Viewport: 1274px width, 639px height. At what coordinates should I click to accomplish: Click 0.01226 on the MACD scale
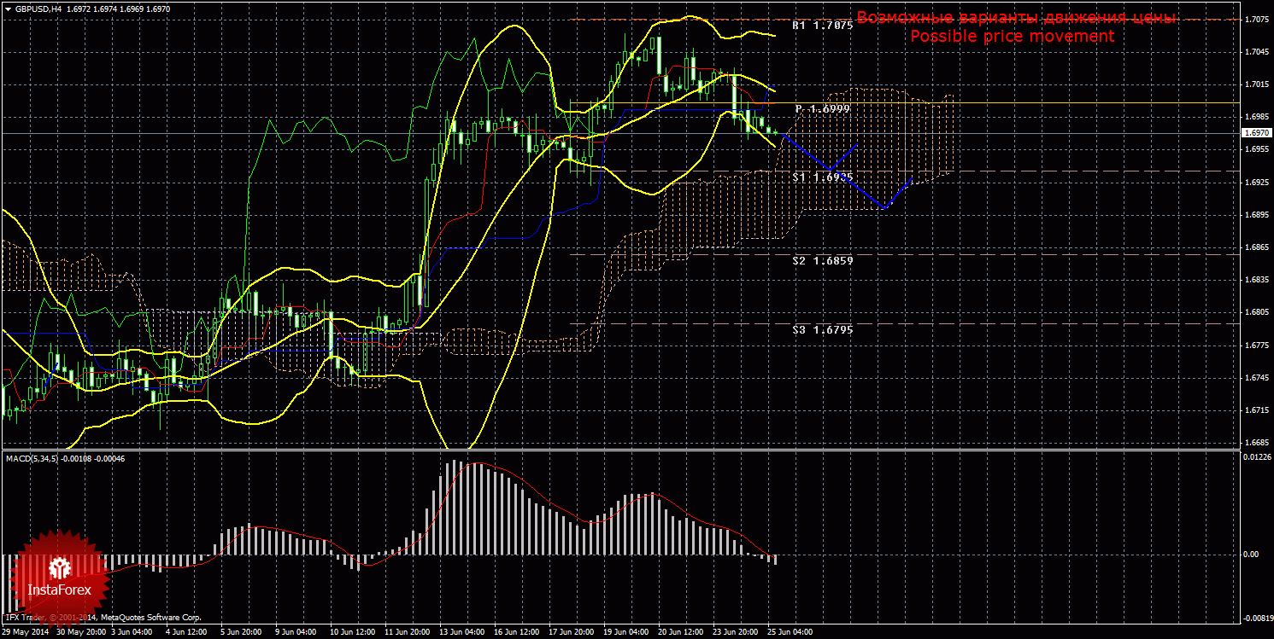pyautogui.click(x=1256, y=458)
